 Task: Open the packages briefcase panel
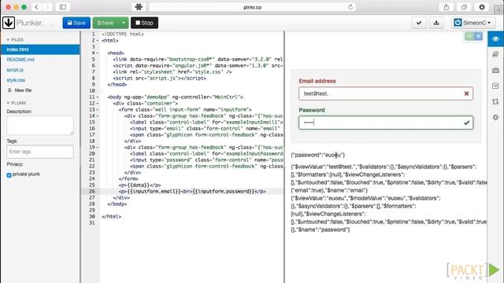pyautogui.click(x=495, y=70)
